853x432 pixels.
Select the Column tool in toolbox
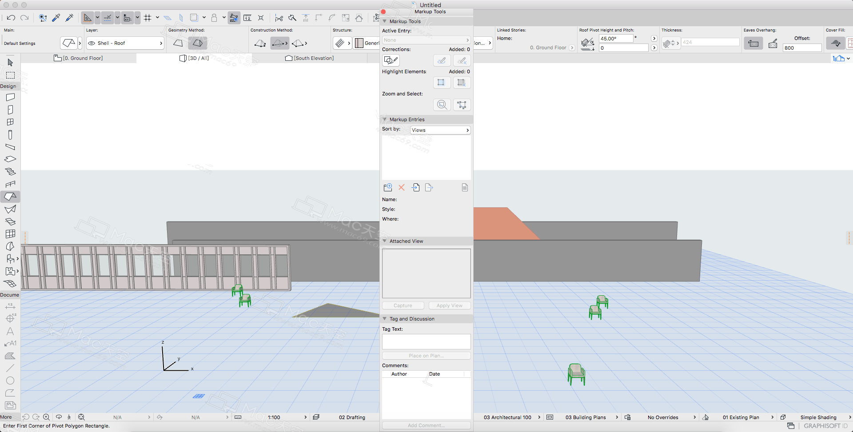(10, 135)
